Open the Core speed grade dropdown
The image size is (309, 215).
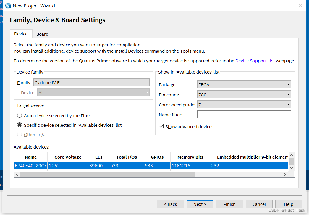pos(244,105)
